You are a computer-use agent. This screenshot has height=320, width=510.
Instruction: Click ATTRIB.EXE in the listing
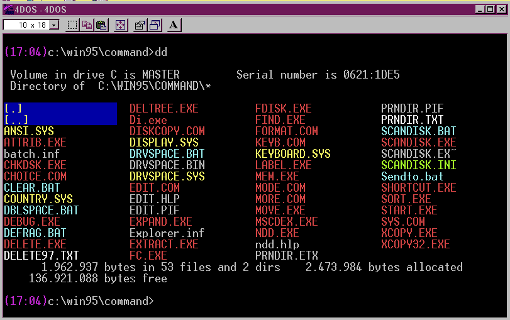click(35, 143)
